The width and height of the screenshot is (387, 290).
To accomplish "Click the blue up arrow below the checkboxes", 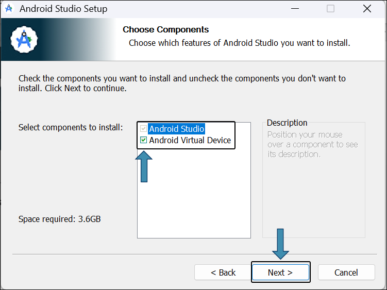I will [x=144, y=166].
